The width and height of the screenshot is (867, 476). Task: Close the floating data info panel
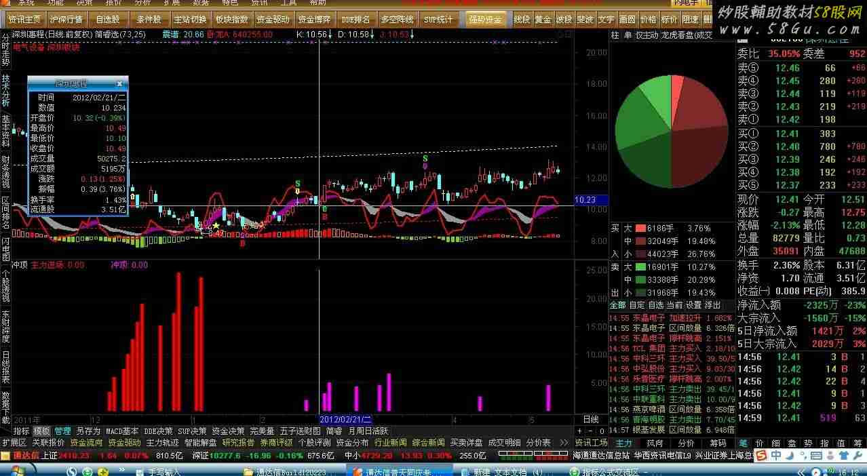[119, 83]
